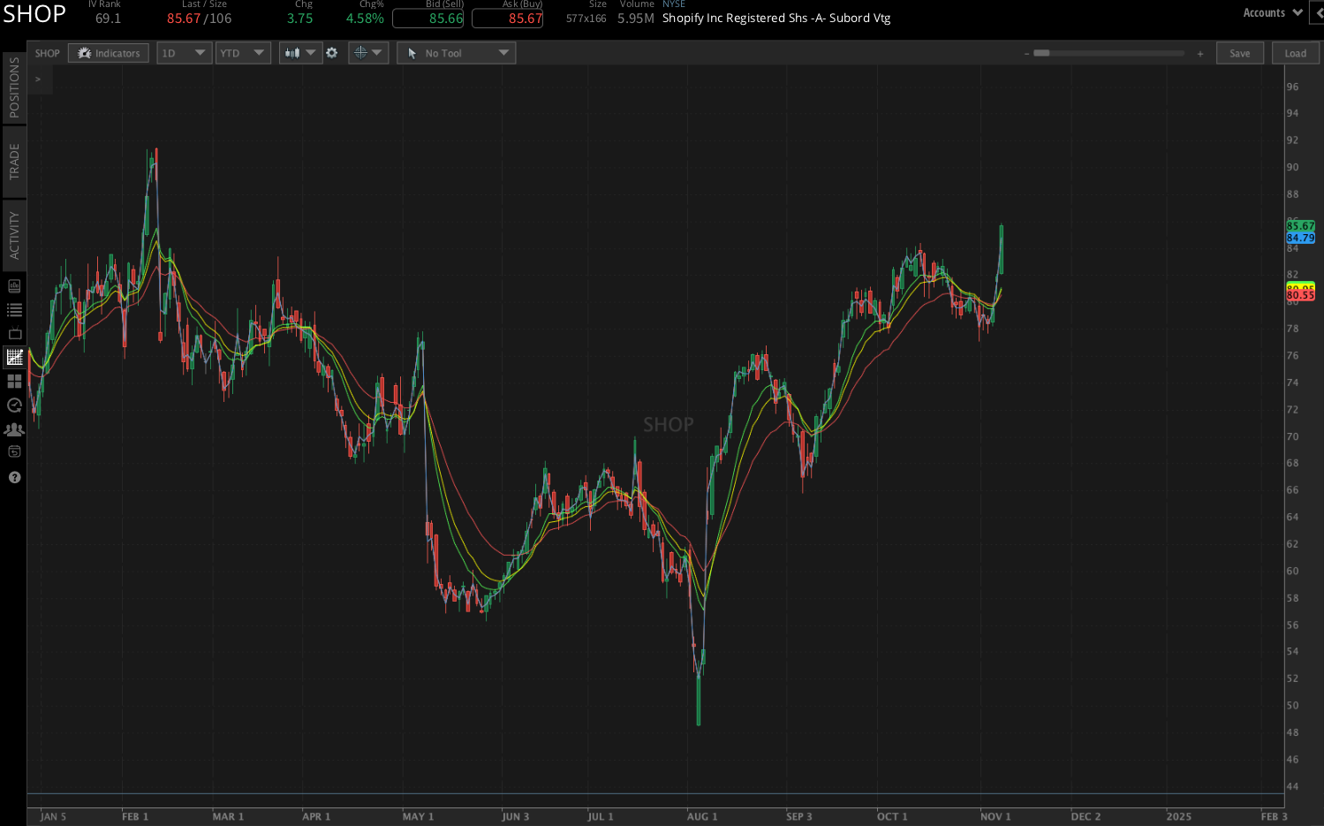
Task: Click the Size value 577x166
Action: coord(586,19)
